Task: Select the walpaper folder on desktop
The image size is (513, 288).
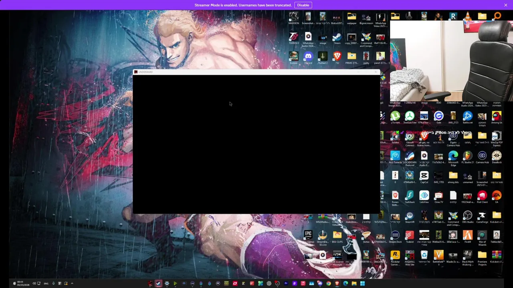Action: (351, 18)
